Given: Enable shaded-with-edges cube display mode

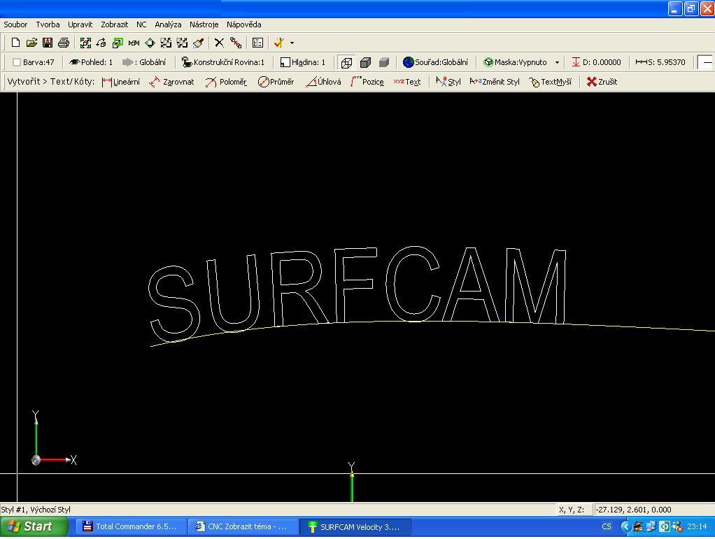Looking at the screenshot, I should coord(365,62).
